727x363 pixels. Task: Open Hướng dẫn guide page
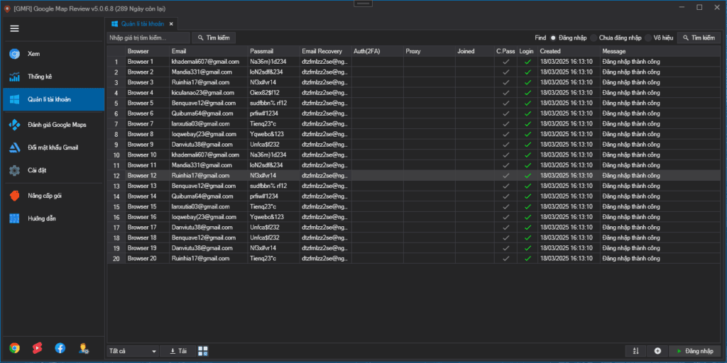tap(53, 218)
